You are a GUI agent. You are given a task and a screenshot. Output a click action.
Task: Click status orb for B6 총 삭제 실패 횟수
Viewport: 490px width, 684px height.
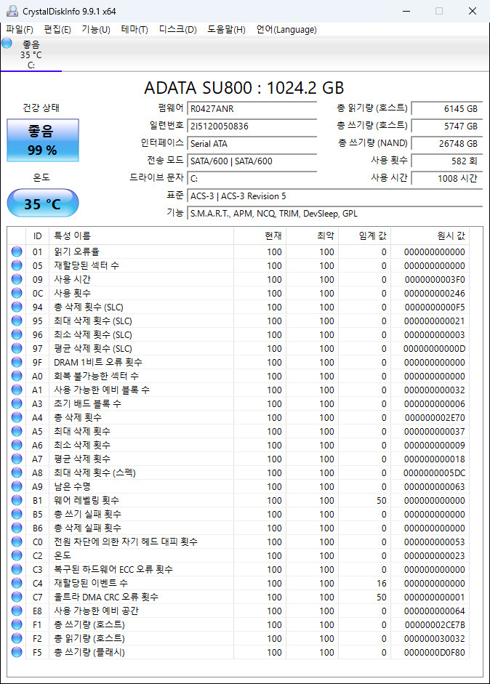[x=17, y=528]
